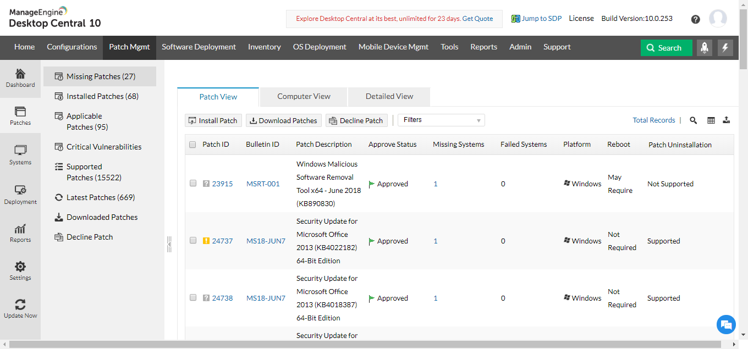Viewport: 748px width, 349px height.
Task: Click the rocket icon in the navigation bar
Action: point(705,48)
